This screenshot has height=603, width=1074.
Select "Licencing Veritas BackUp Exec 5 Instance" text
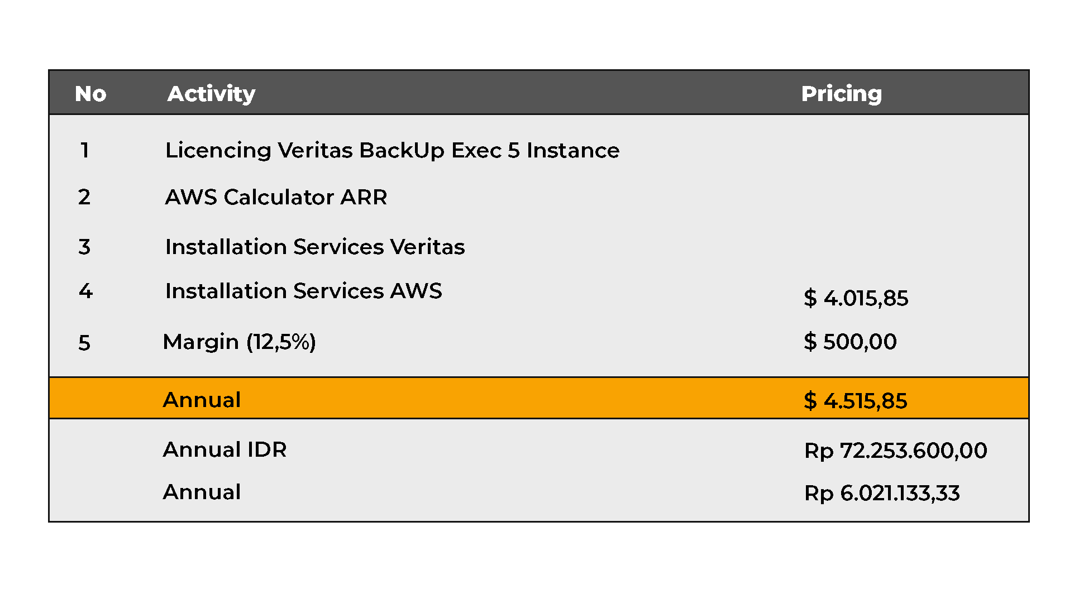pos(392,151)
